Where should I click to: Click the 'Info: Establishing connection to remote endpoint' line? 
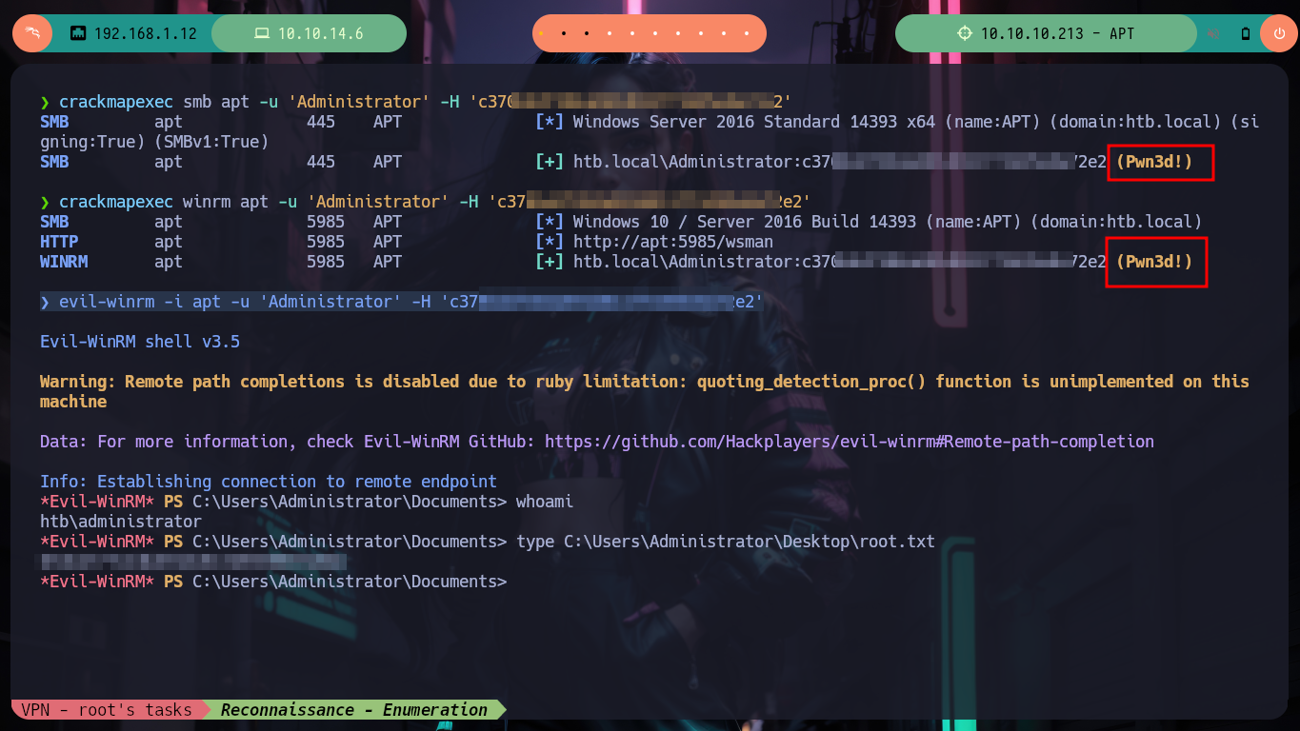269,482
